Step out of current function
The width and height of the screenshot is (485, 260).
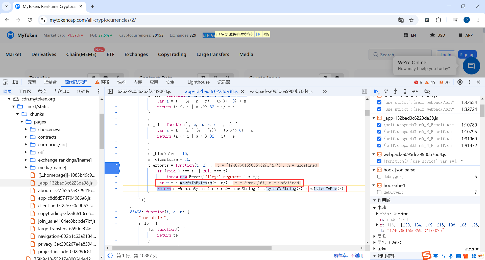[x=405, y=91]
